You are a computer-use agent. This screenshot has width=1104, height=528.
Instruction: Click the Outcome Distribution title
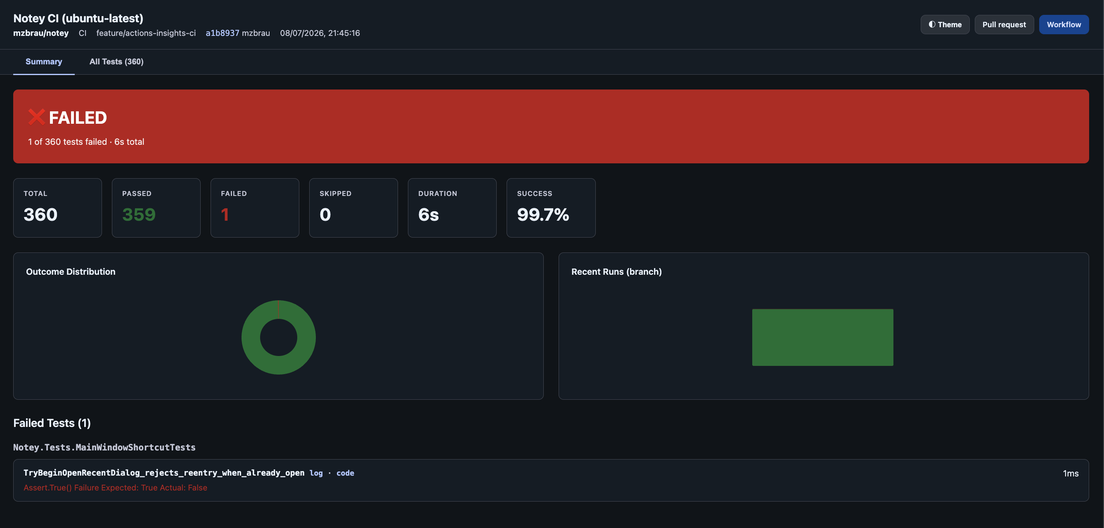(x=71, y=271)
